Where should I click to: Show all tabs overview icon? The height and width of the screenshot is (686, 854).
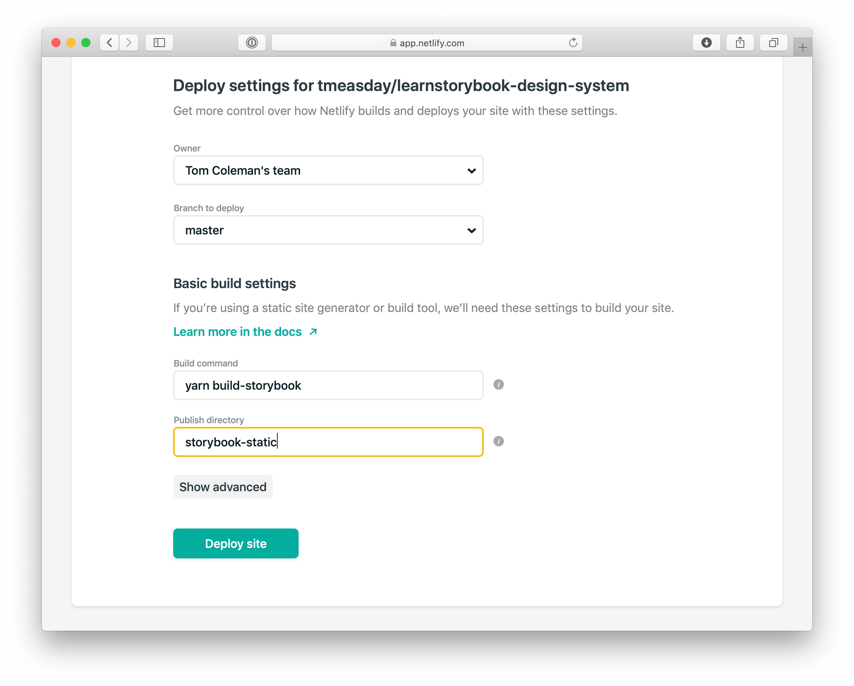click(x=773, y=43)
